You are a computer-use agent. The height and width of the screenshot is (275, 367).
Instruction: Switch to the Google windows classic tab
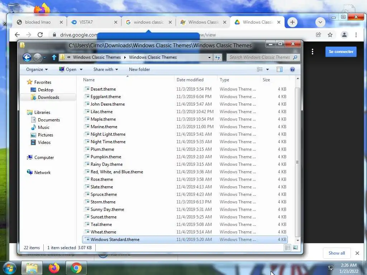pyautogui.click(x=148, y=22)
